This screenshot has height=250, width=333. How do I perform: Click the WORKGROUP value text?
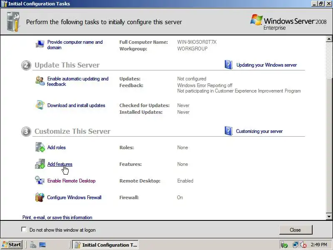pos(192,49)
